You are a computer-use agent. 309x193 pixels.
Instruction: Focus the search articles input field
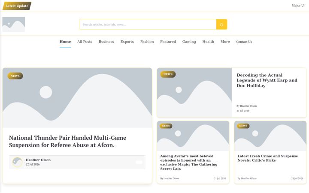[x=148, y=24]
